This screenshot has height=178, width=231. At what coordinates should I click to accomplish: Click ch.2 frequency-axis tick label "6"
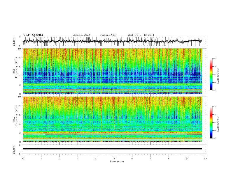click(x=21, y=115)
